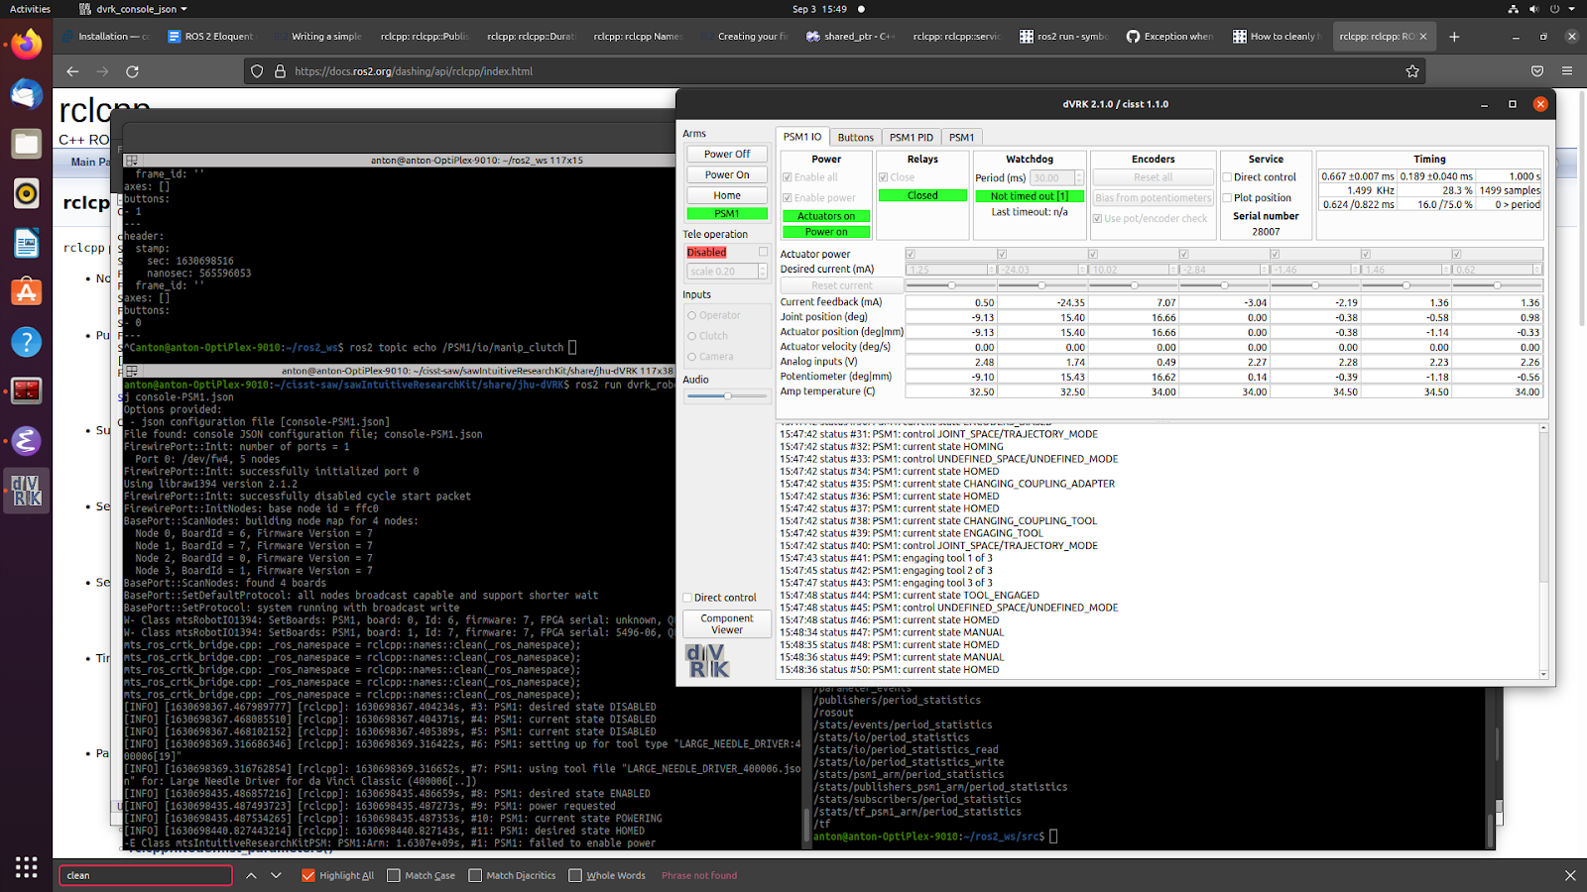The image size is (1587, 892).
Task: Open a new Firefox tab
Action: pyautogui.click(x=1454, y=37)
